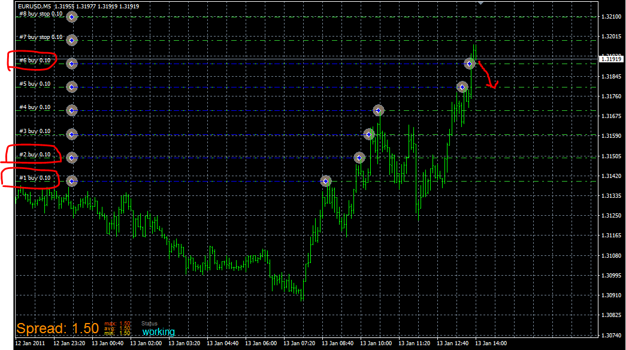This screenshot has height=350, width=626.
Task: Click the arrow marker next to #4 buy label
Action: click(72, 110)
